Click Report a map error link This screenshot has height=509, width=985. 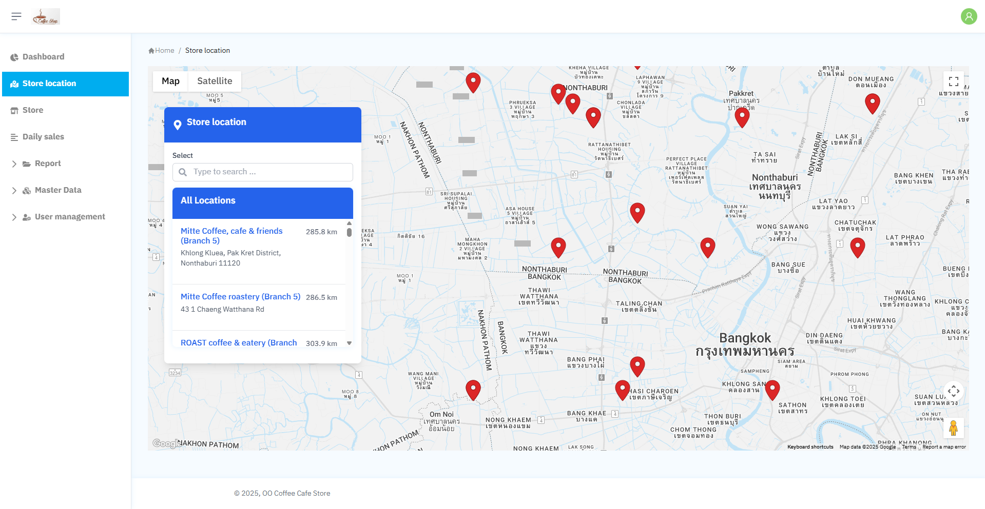click(944, 447)
